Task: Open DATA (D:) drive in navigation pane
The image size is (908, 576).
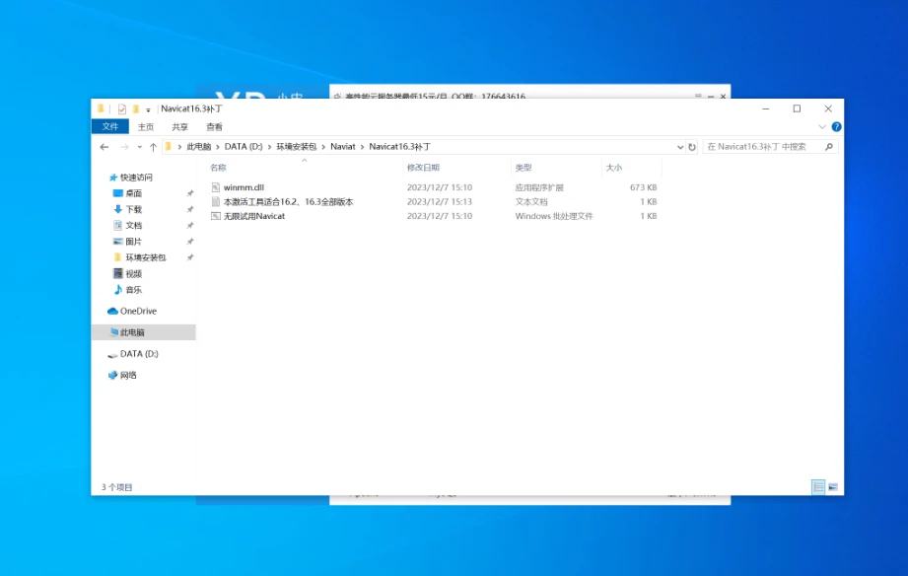Action: click(x=139, y=354)
